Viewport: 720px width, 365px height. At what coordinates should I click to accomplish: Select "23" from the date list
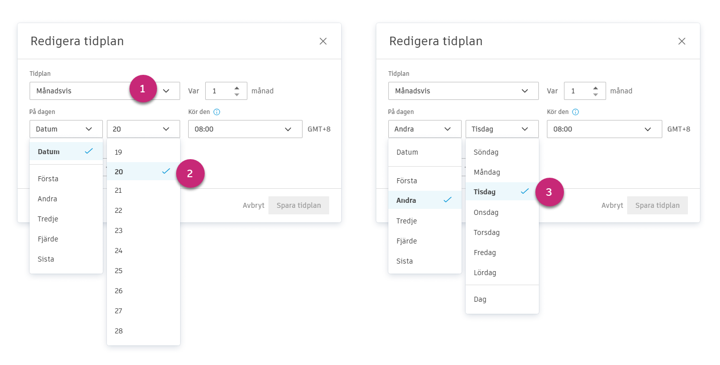[x=118, y=230]
